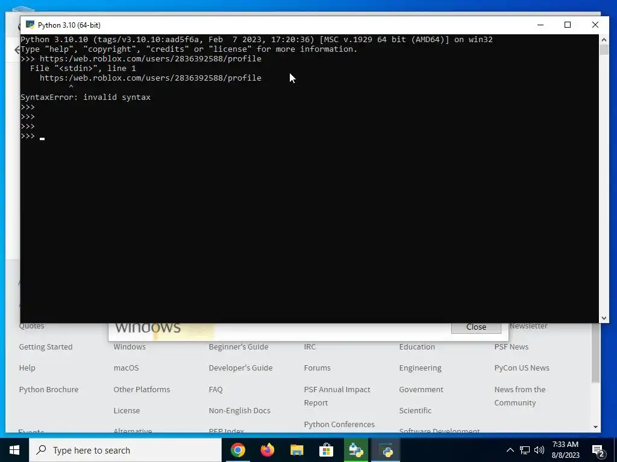Open the Python Brochure link
The width and height of the screenshot is (617, 462).
(49, 390)
